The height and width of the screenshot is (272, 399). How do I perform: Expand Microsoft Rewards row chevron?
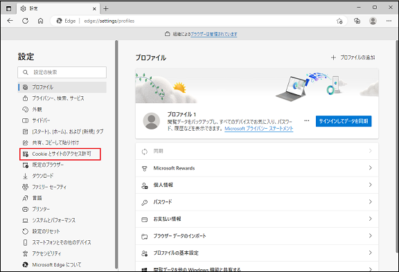coord(370,167)
